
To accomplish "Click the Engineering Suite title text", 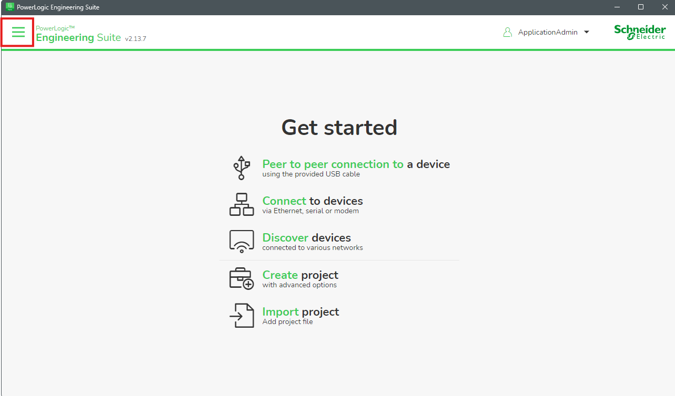I will coord(78,38).
